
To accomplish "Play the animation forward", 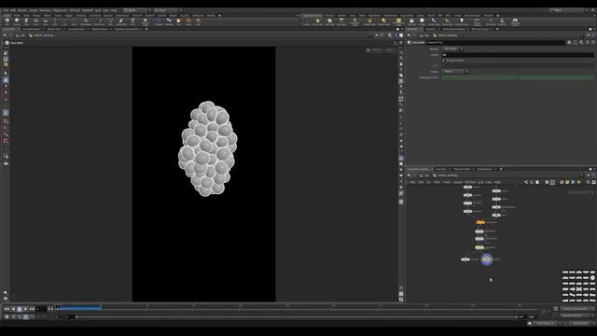I will (x=25, y=309).
